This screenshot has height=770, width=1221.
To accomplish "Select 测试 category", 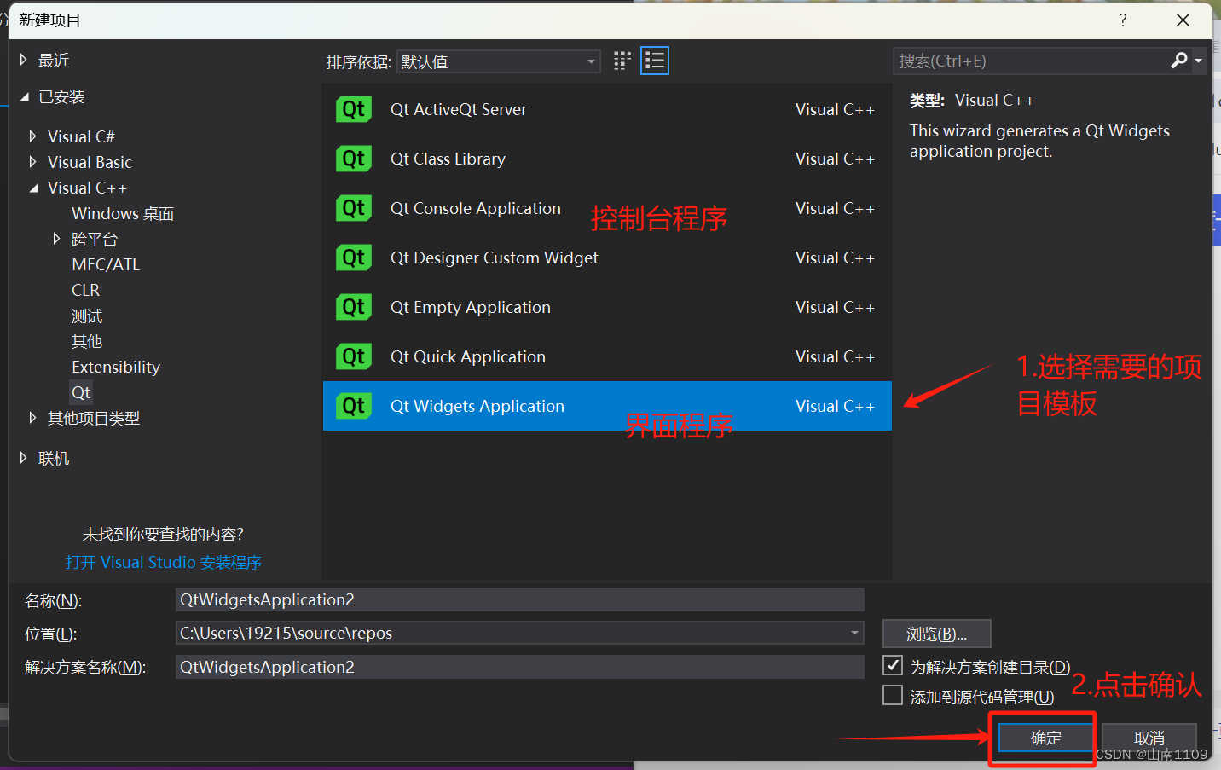I will click(x=87, y=316).
